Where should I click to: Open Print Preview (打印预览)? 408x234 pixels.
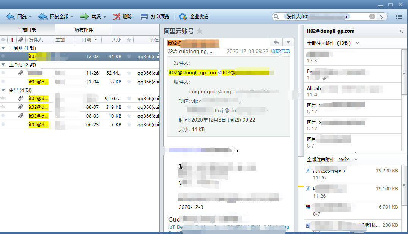click(x=154, y=17)
